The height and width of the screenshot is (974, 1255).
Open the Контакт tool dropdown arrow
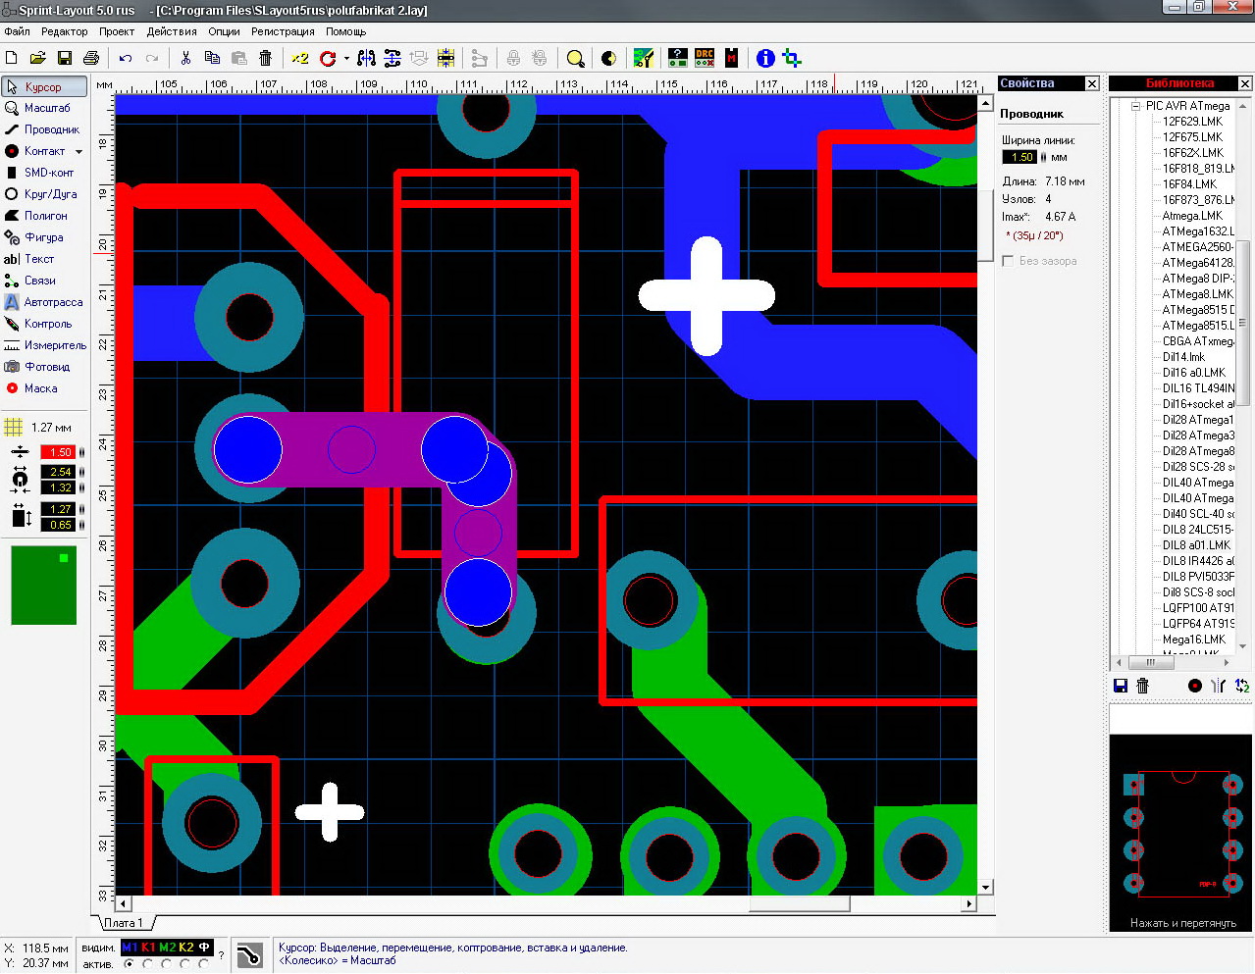click(x=78, y=152)
